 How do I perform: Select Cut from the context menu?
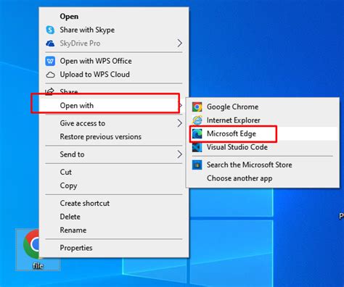coord(114,172)
